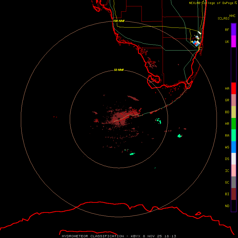Viewport: 238px width, 238px height.
Task: Click the 'GC' legend label text
Action: (x=227, y=182)
